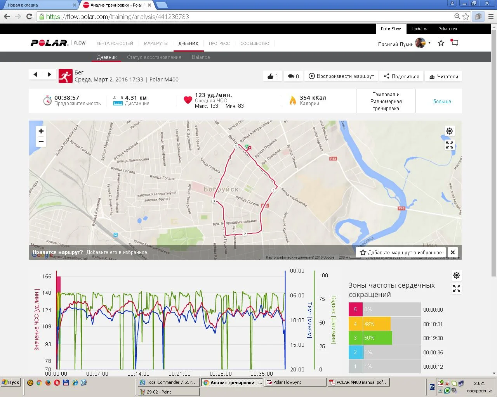Click the Windows 'Пуск' start button

point(10,382)
